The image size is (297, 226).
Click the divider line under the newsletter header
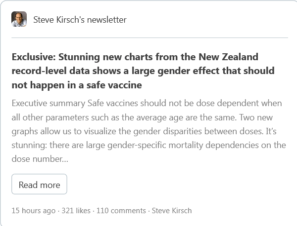pyautogui.click(x=149, y=38)
